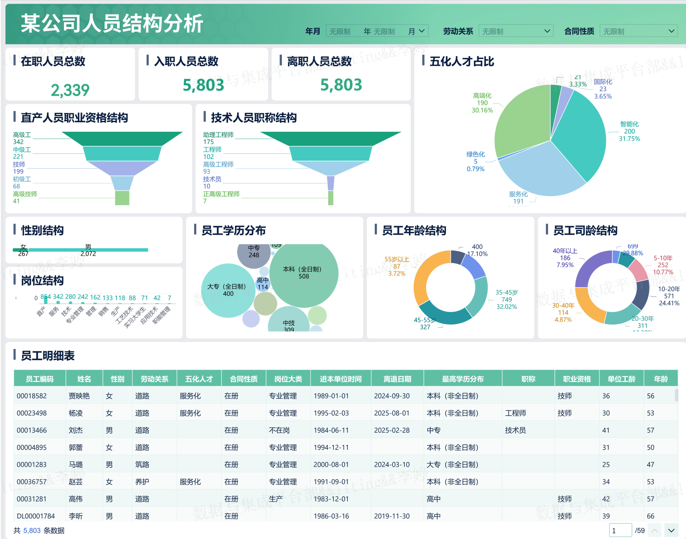Screen dimensions: 686x539
Task: Click the 在职人员总数 value 2,339
Action: click(70, 90)
